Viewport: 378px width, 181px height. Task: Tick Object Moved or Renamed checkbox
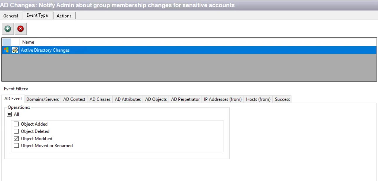pos(16,145)
